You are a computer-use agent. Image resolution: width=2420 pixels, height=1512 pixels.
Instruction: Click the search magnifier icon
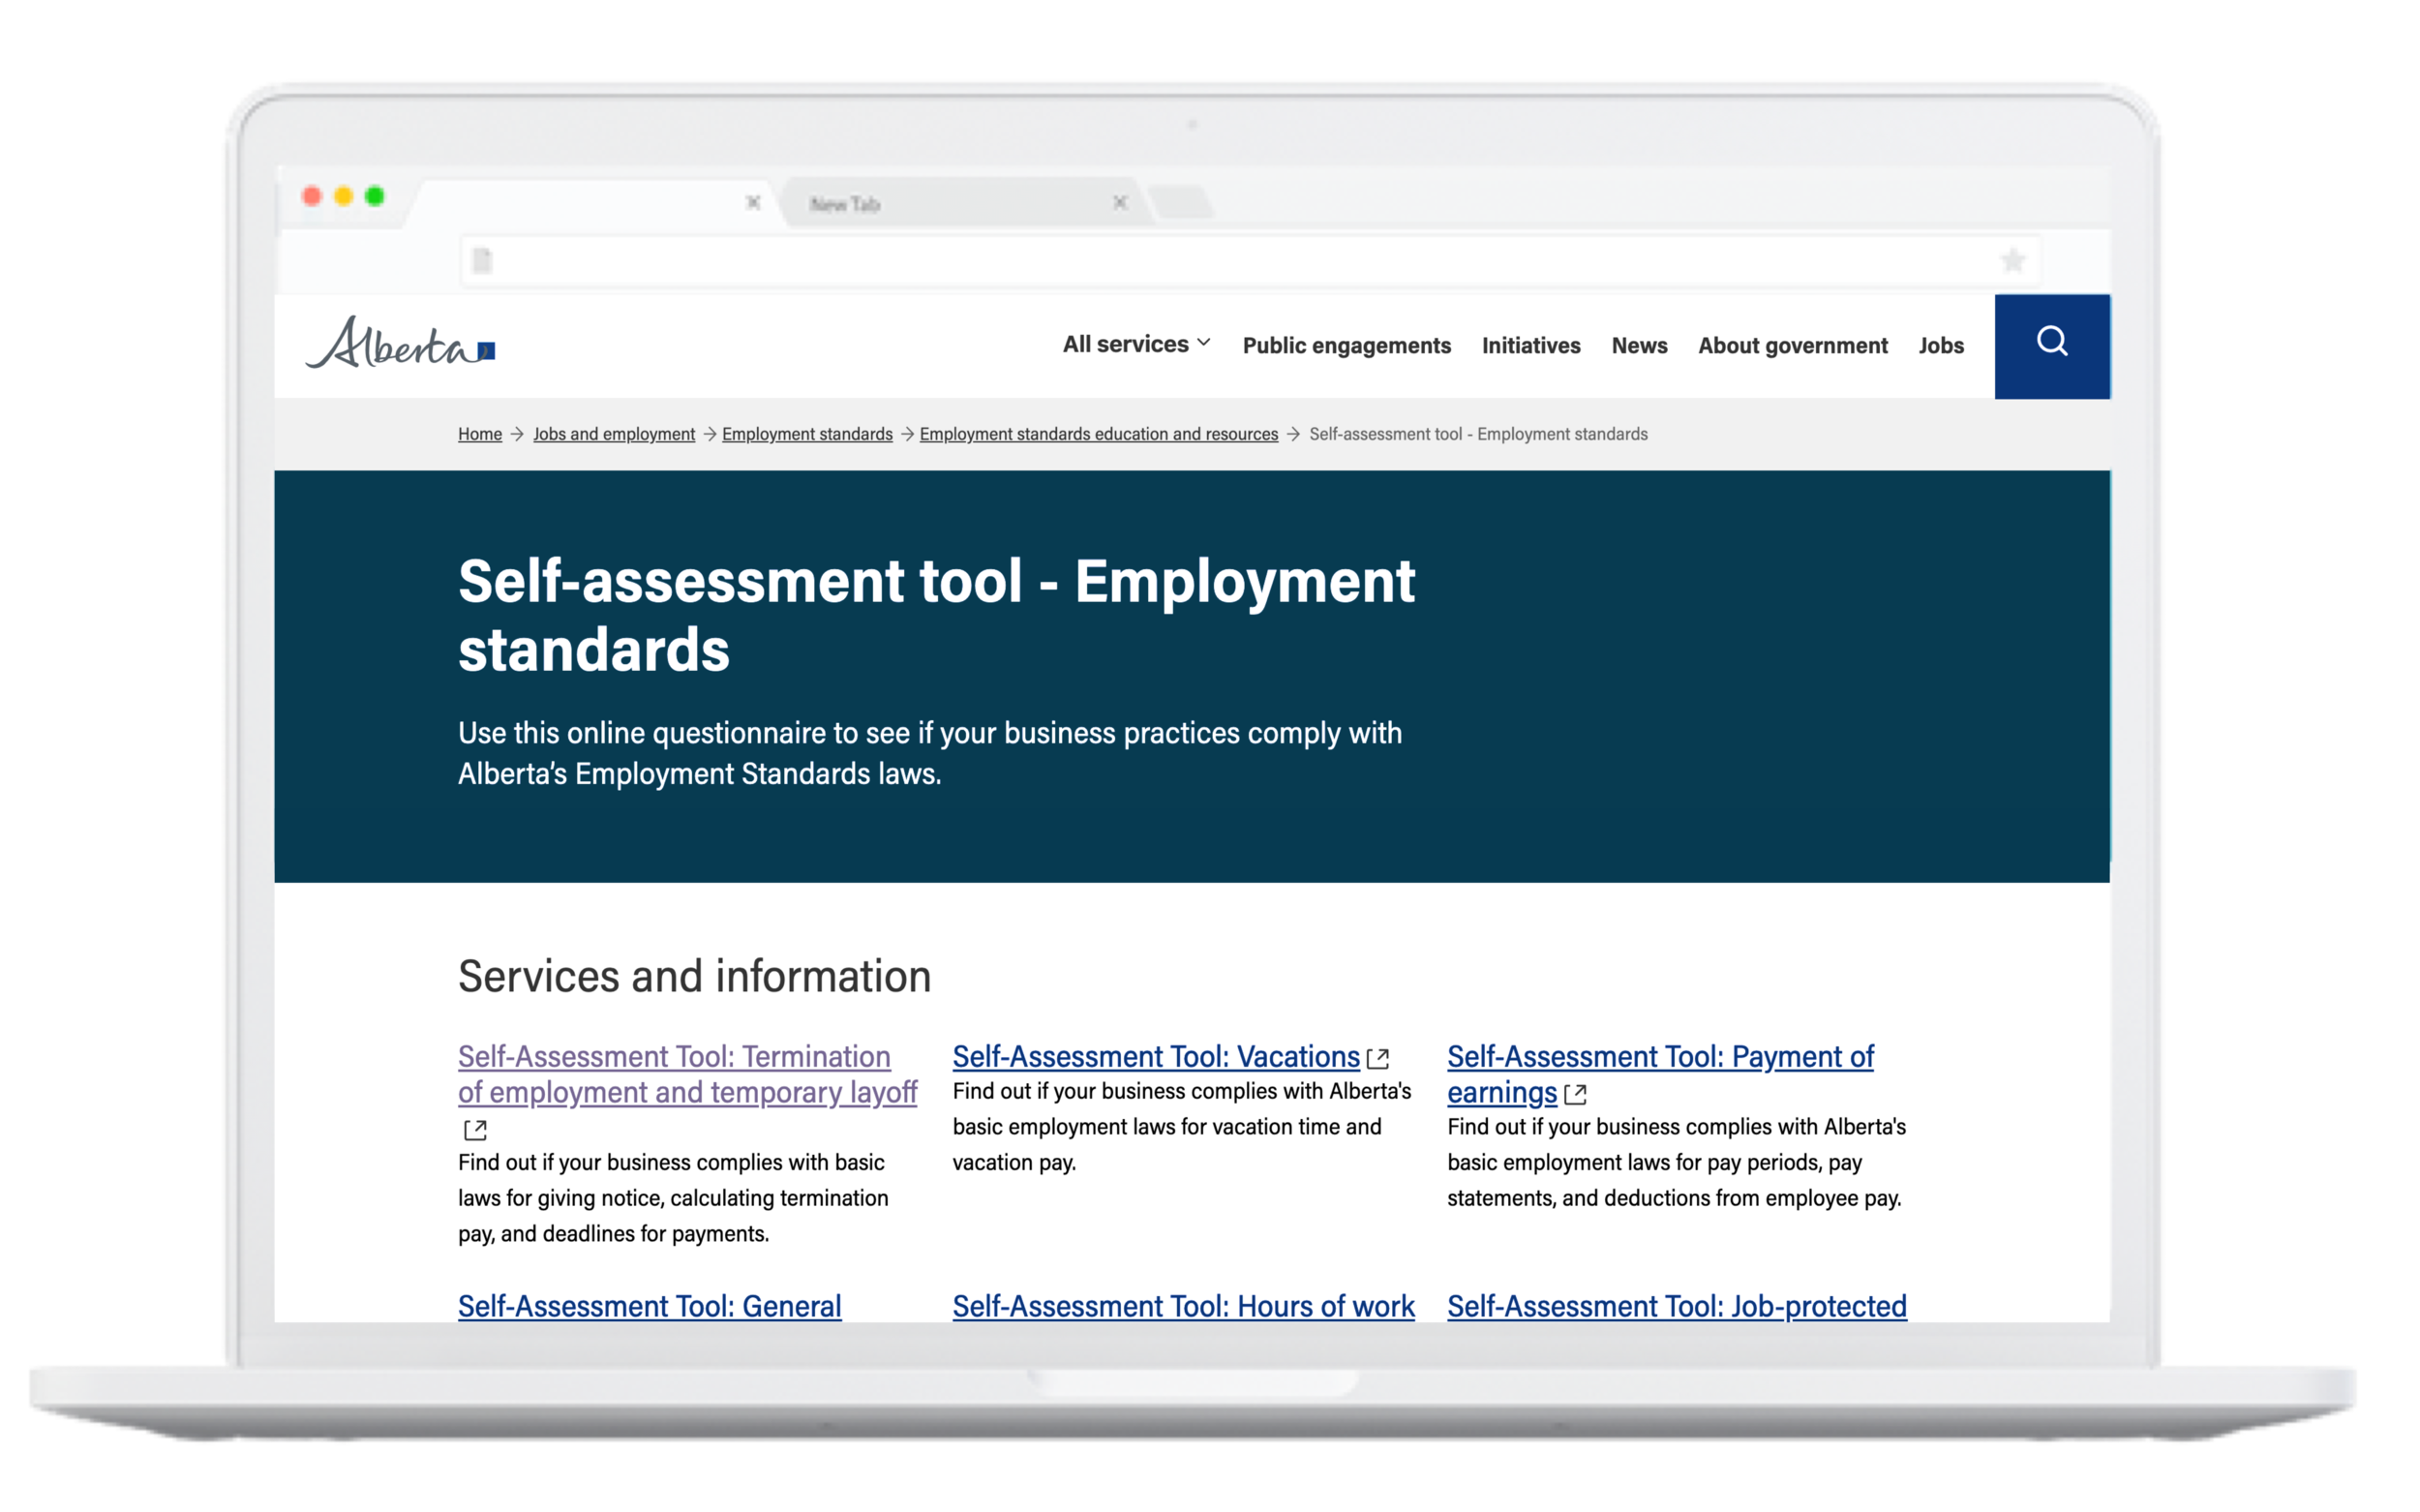point(2051,343)
